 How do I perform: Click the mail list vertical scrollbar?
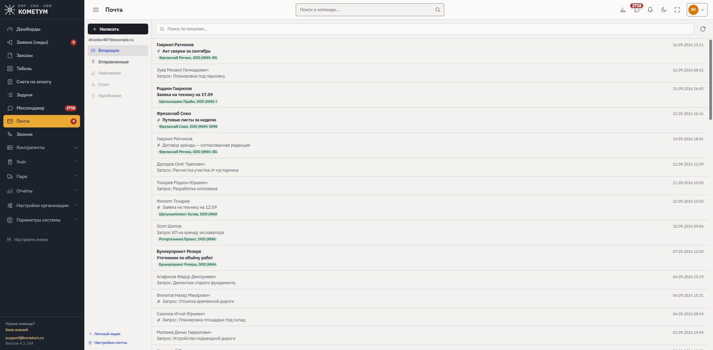[x=710, y=80]
